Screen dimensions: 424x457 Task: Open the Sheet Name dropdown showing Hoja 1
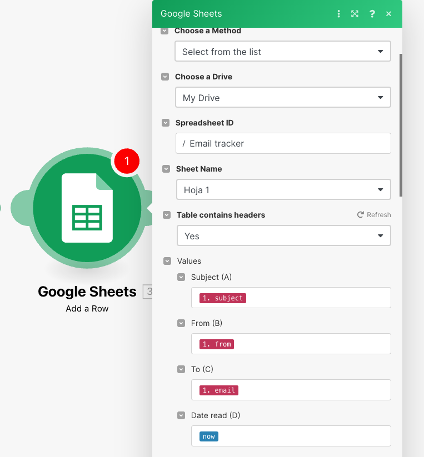coord(283,189)
